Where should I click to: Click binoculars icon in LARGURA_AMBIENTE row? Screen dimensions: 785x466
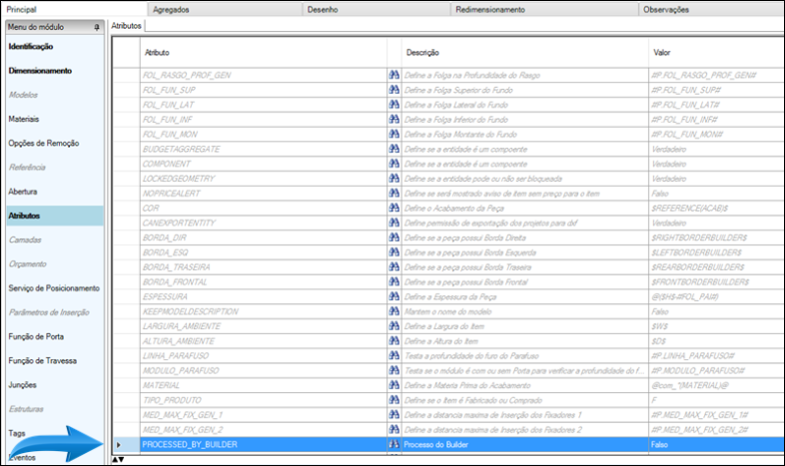pyautogui.click(x=394, y=325)
